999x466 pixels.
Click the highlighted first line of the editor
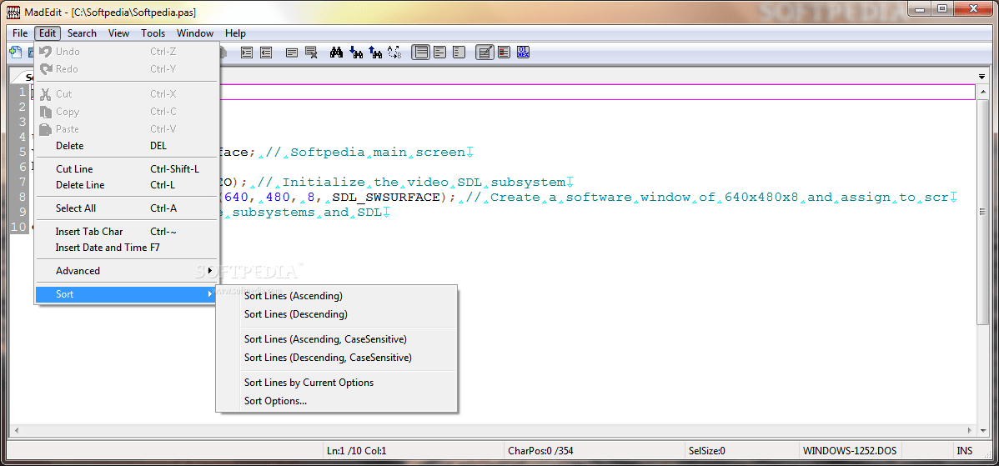pyautogui.click(x=503, y=93)
